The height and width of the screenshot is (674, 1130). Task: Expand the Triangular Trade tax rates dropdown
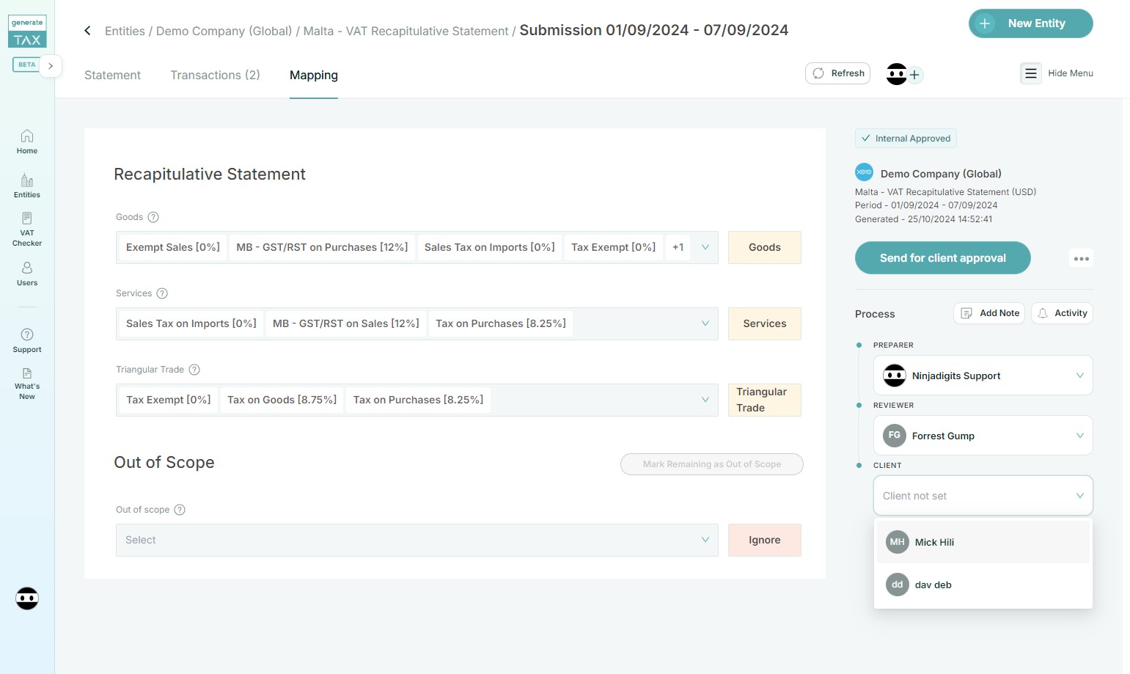click(705, 400)
